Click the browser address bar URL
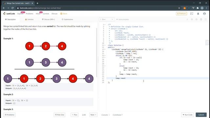210x118 pixels. click(x=40, y=8)
